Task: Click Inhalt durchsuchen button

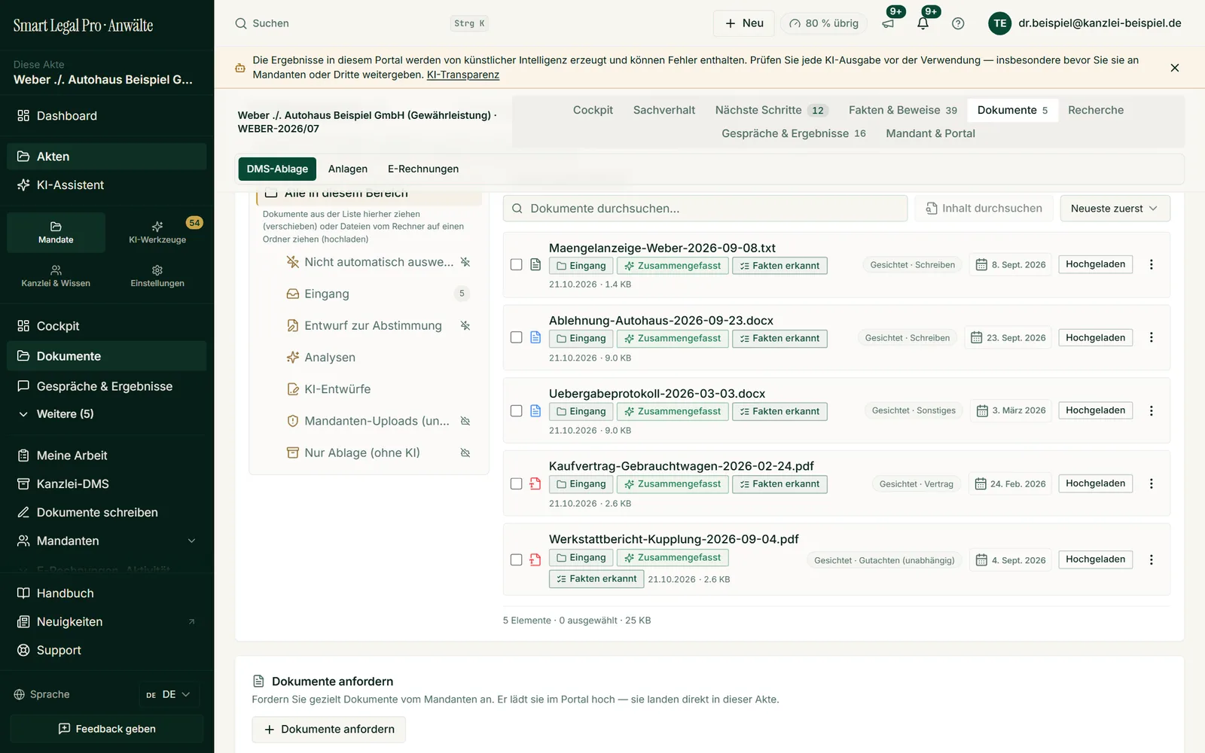Action: coord(984,209)
